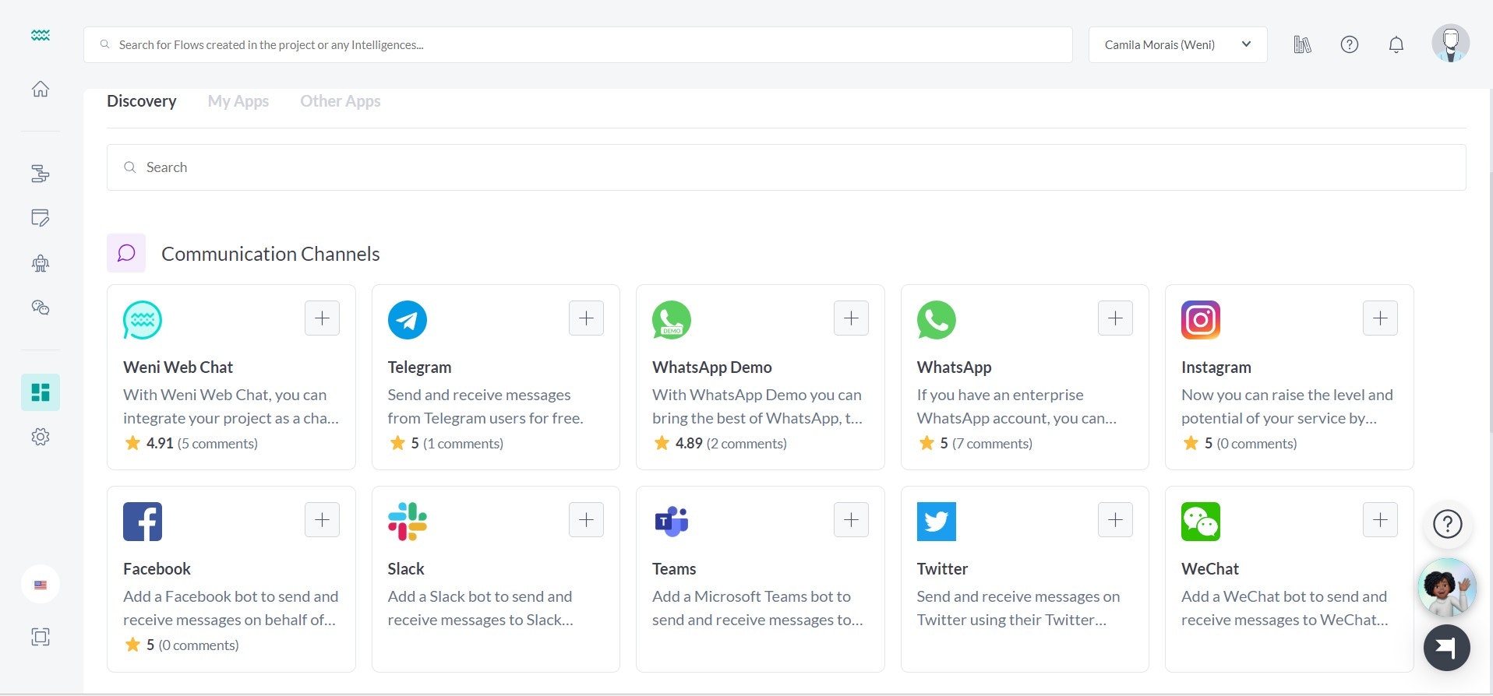Open the Chats icon in the sidebar
This screenshot has width=1493, height=696.
tap(41, 308)
